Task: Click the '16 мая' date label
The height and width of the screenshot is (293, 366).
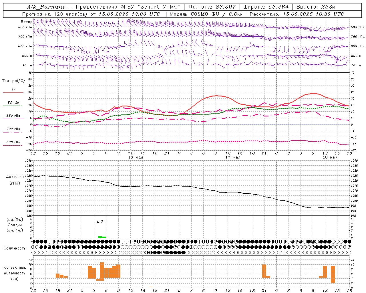Action: [136, 157]
